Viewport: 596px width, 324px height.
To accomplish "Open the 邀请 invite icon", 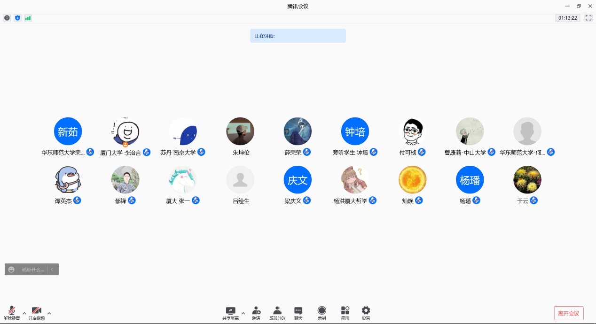I will coord(256,313).
